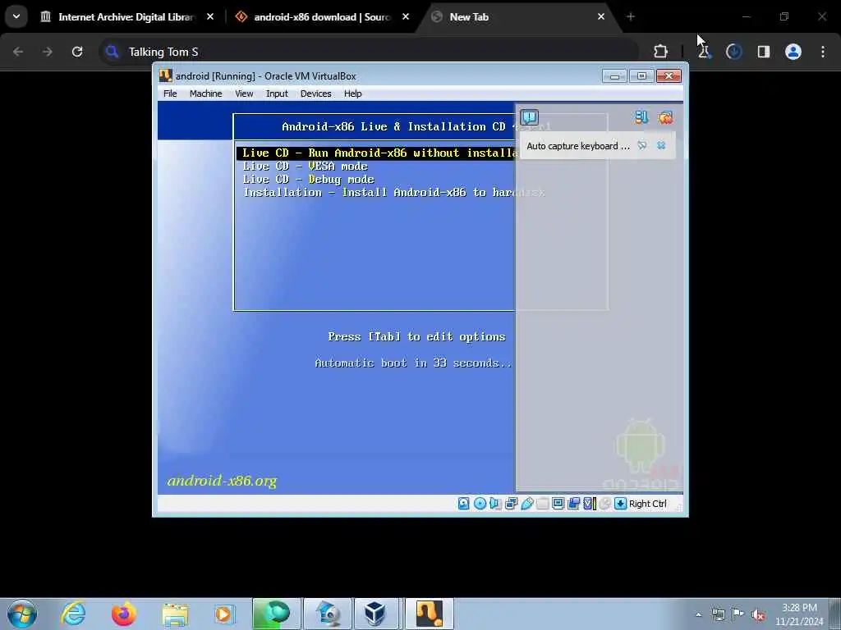Close the New Tab browser tab
The height and width of the screenshot is (630, 841).
tap(600, 16)
